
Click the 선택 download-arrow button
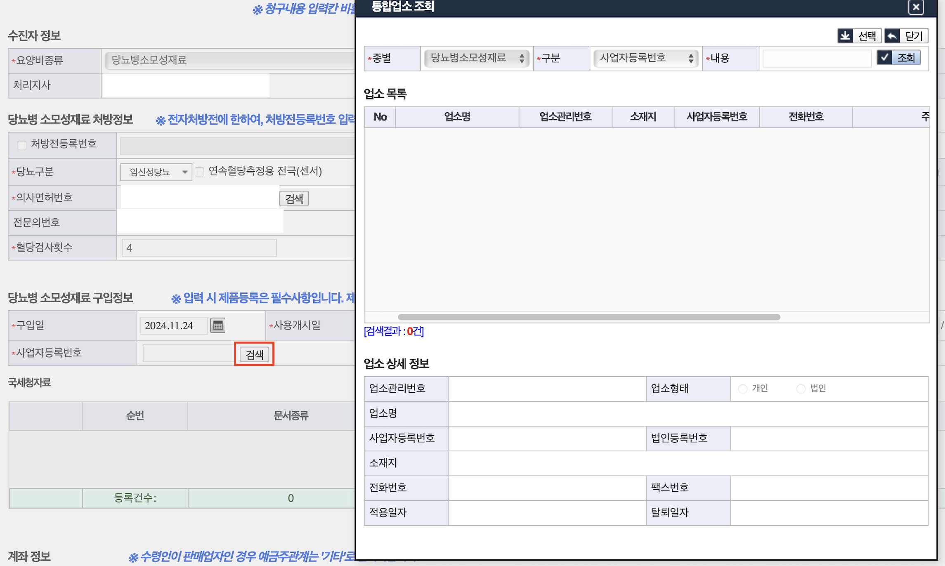(x=860, y=36)
